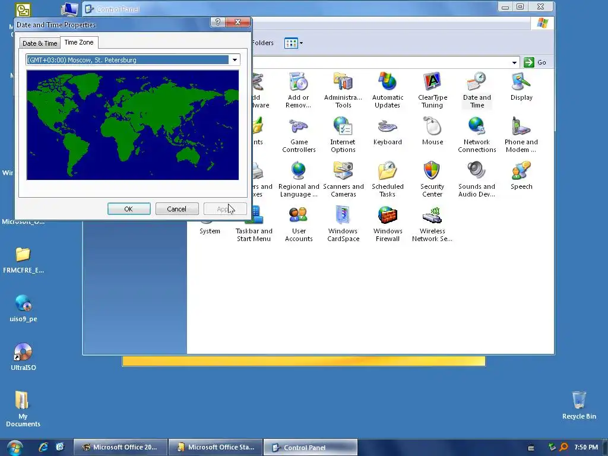Expand the Control Panel address bar dropdown
This screenshot has width=608, height=456.
[514, 62]
